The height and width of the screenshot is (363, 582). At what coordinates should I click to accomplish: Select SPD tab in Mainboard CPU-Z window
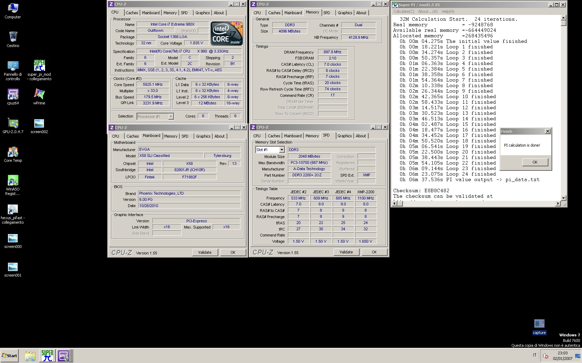pos(185,136)
